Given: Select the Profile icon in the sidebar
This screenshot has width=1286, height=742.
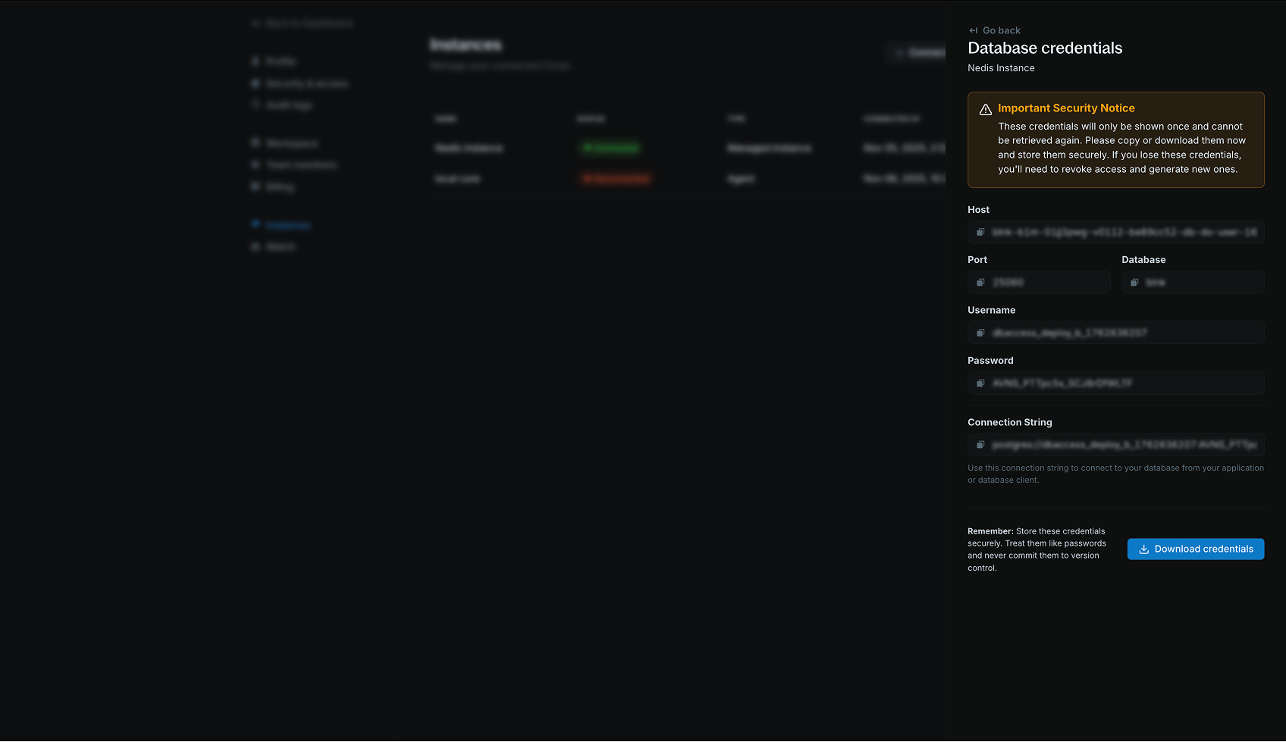Looking at the screenshot, I should (256, 61).
